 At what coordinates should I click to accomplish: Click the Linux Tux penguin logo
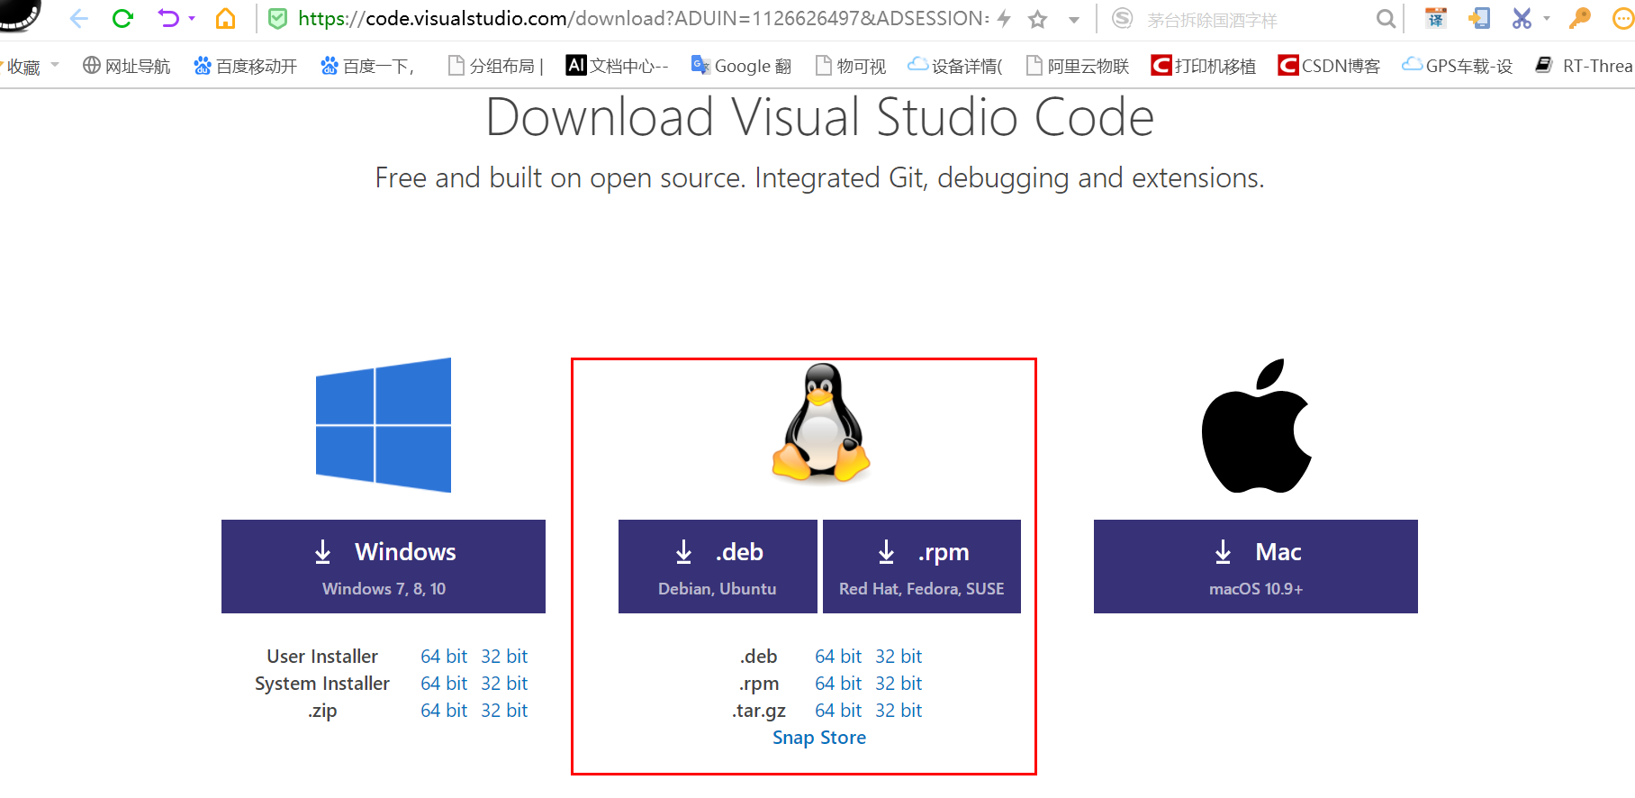click(x=820, y=423)
